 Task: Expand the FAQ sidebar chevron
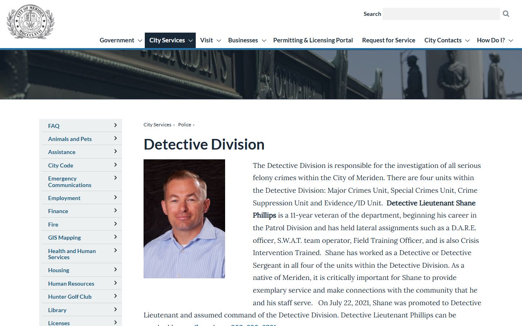115,125
